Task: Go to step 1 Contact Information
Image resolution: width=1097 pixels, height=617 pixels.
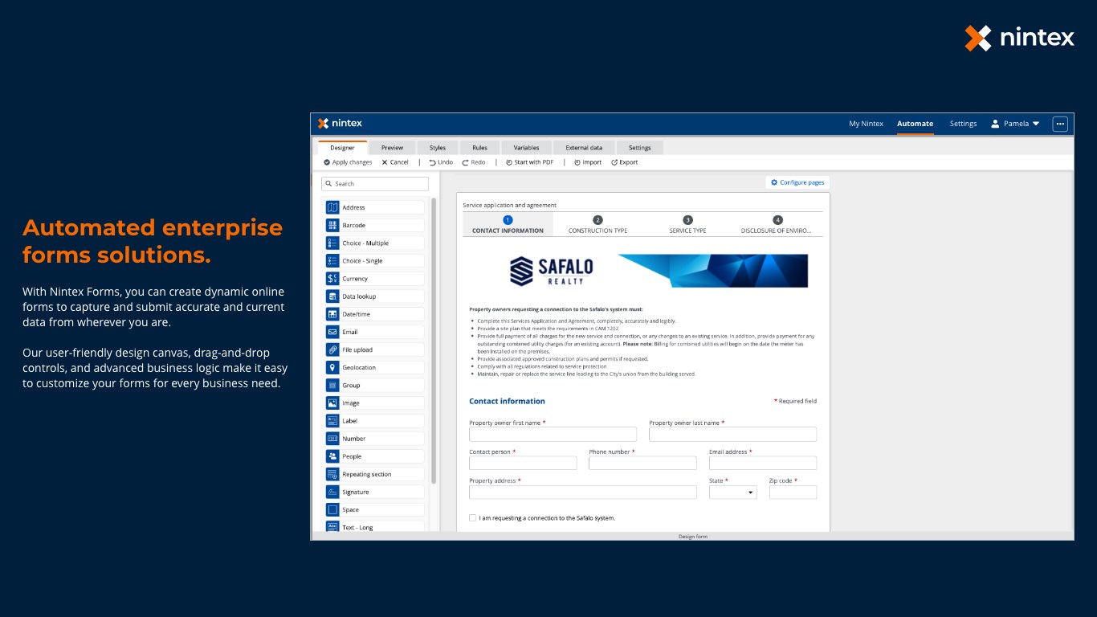Action: click(x=508, y=224)
